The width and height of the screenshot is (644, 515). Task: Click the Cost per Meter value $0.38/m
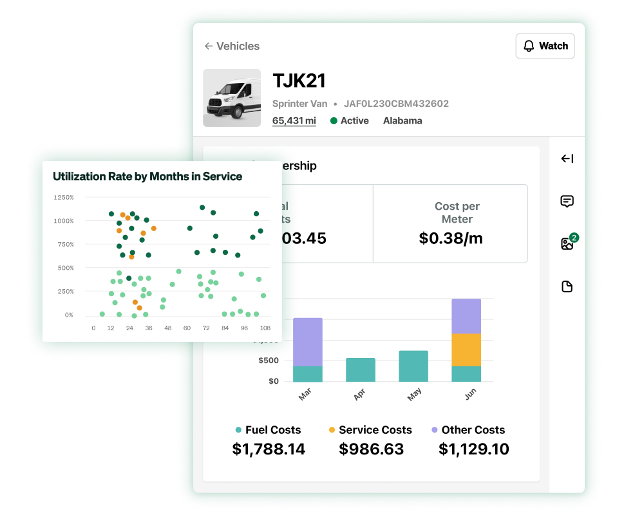point(457,238)
